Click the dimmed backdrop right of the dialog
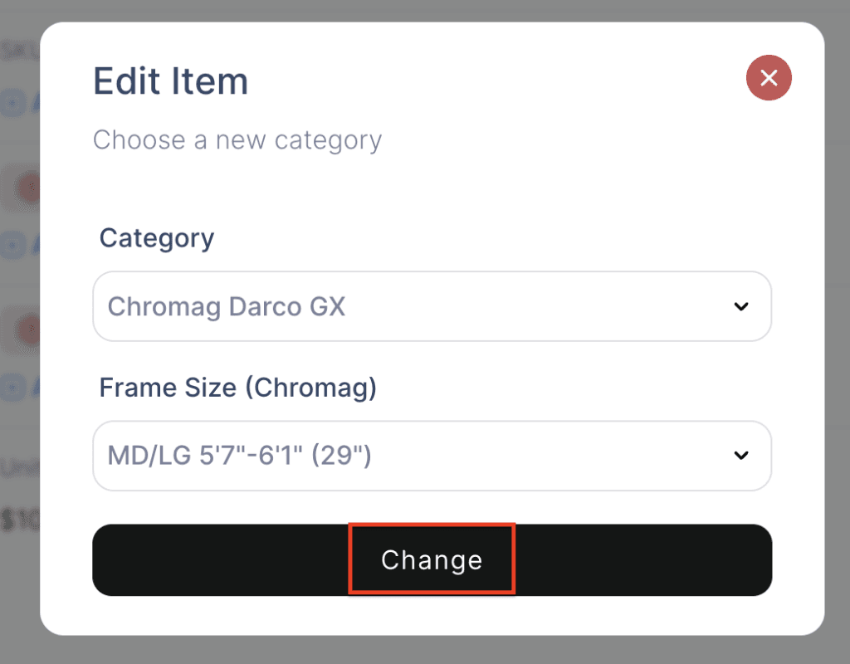 [837, 332]
